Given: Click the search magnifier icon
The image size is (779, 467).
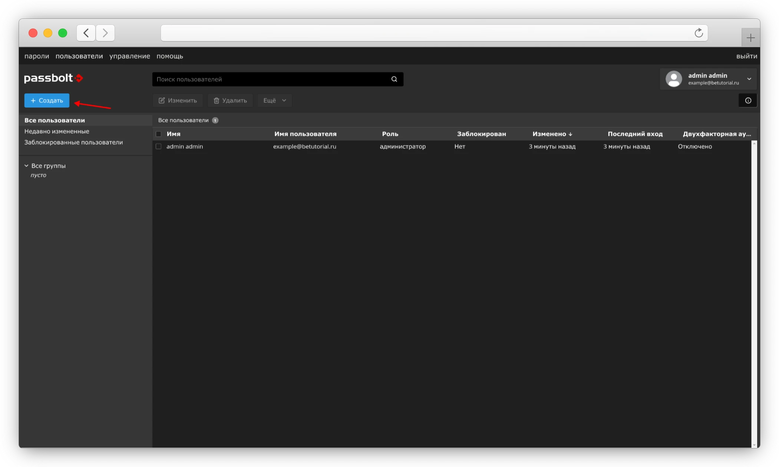Looking at the screenshot, I should click(394, 79).
